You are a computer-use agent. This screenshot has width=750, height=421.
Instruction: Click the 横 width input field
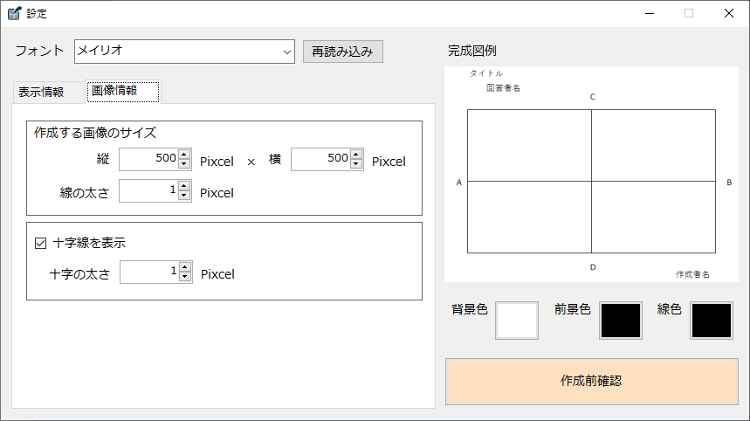[320, 159]
